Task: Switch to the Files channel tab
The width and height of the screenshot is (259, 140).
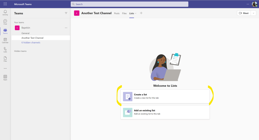Action: pyautogui.click(x=124, y=13)
